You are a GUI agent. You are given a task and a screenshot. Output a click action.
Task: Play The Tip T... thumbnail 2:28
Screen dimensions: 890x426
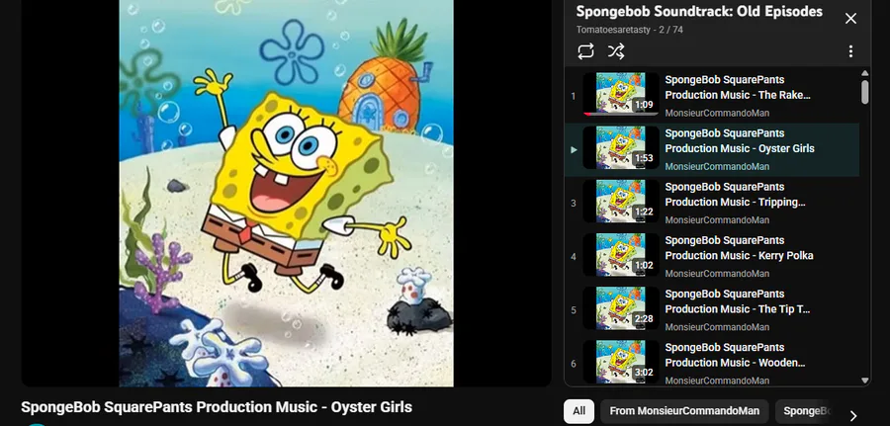click(622, 308)
